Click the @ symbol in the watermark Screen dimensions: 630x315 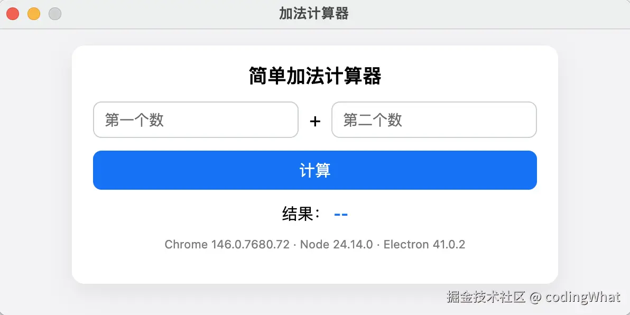pos(535,297)
